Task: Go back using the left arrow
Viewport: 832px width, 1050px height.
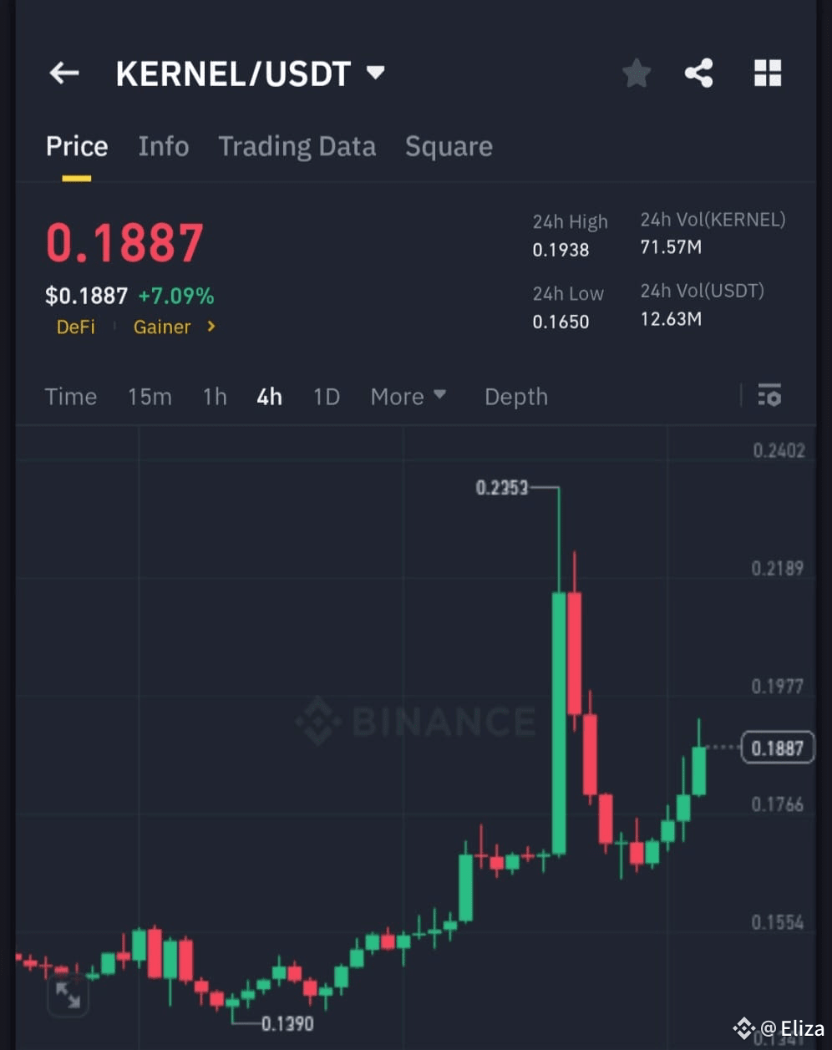Action: click(64, 74)
